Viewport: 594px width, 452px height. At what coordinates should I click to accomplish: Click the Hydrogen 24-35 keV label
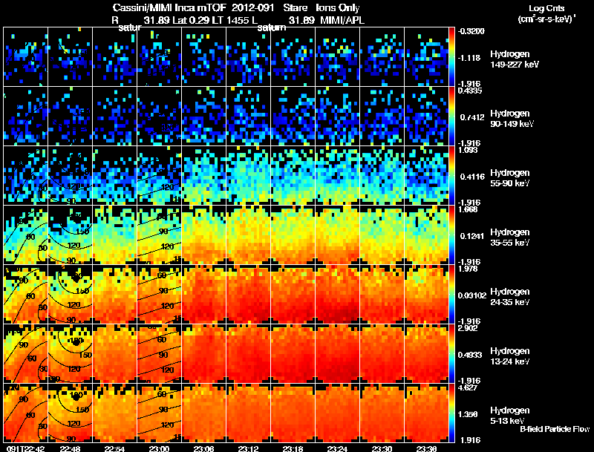click(x=510, y=297)
